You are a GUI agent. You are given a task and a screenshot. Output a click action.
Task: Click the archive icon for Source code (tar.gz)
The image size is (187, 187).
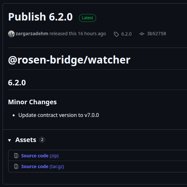(x=16, y=166)
